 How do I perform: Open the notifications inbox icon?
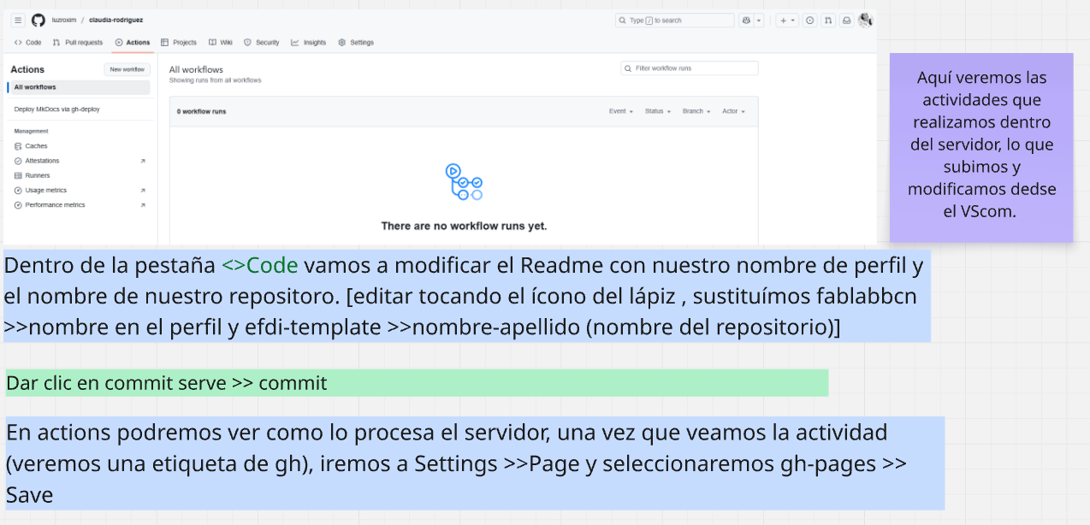[846, 21]
